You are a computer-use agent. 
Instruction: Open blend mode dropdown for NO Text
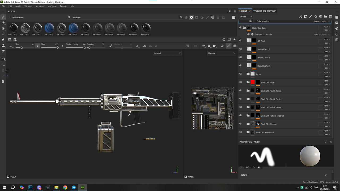tap(327, 39)
